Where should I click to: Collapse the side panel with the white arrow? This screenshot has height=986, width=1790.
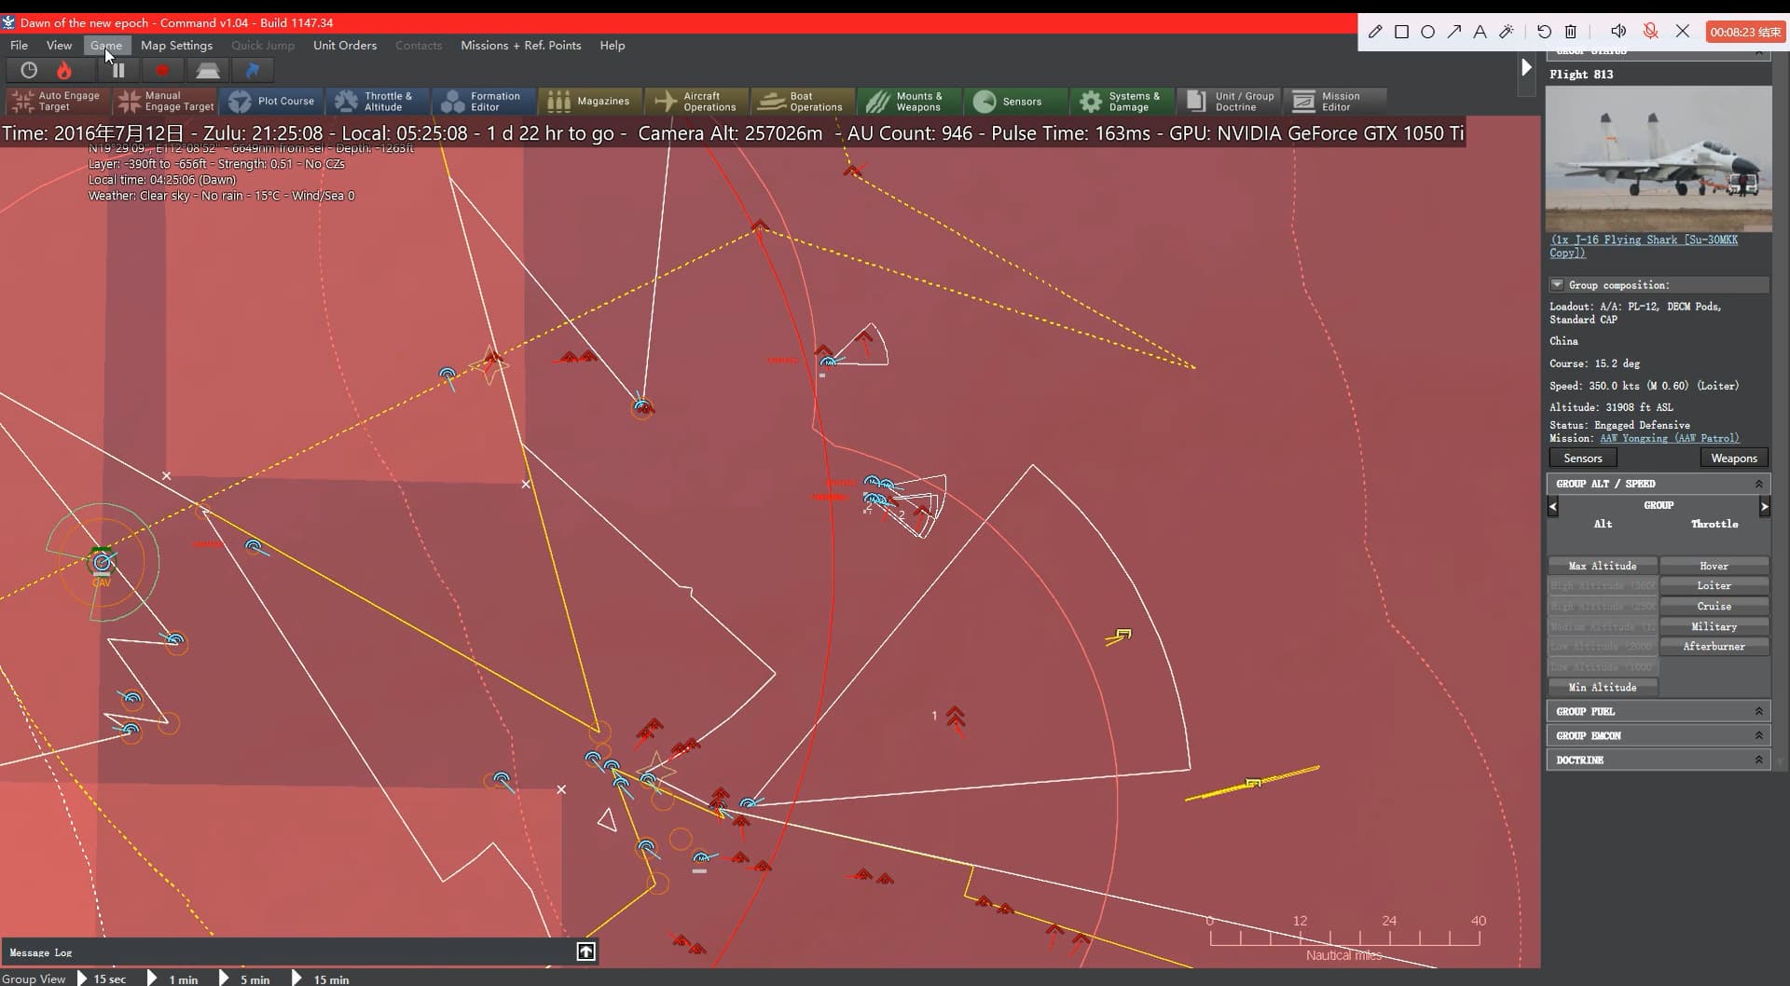(x=1526, y=67)
